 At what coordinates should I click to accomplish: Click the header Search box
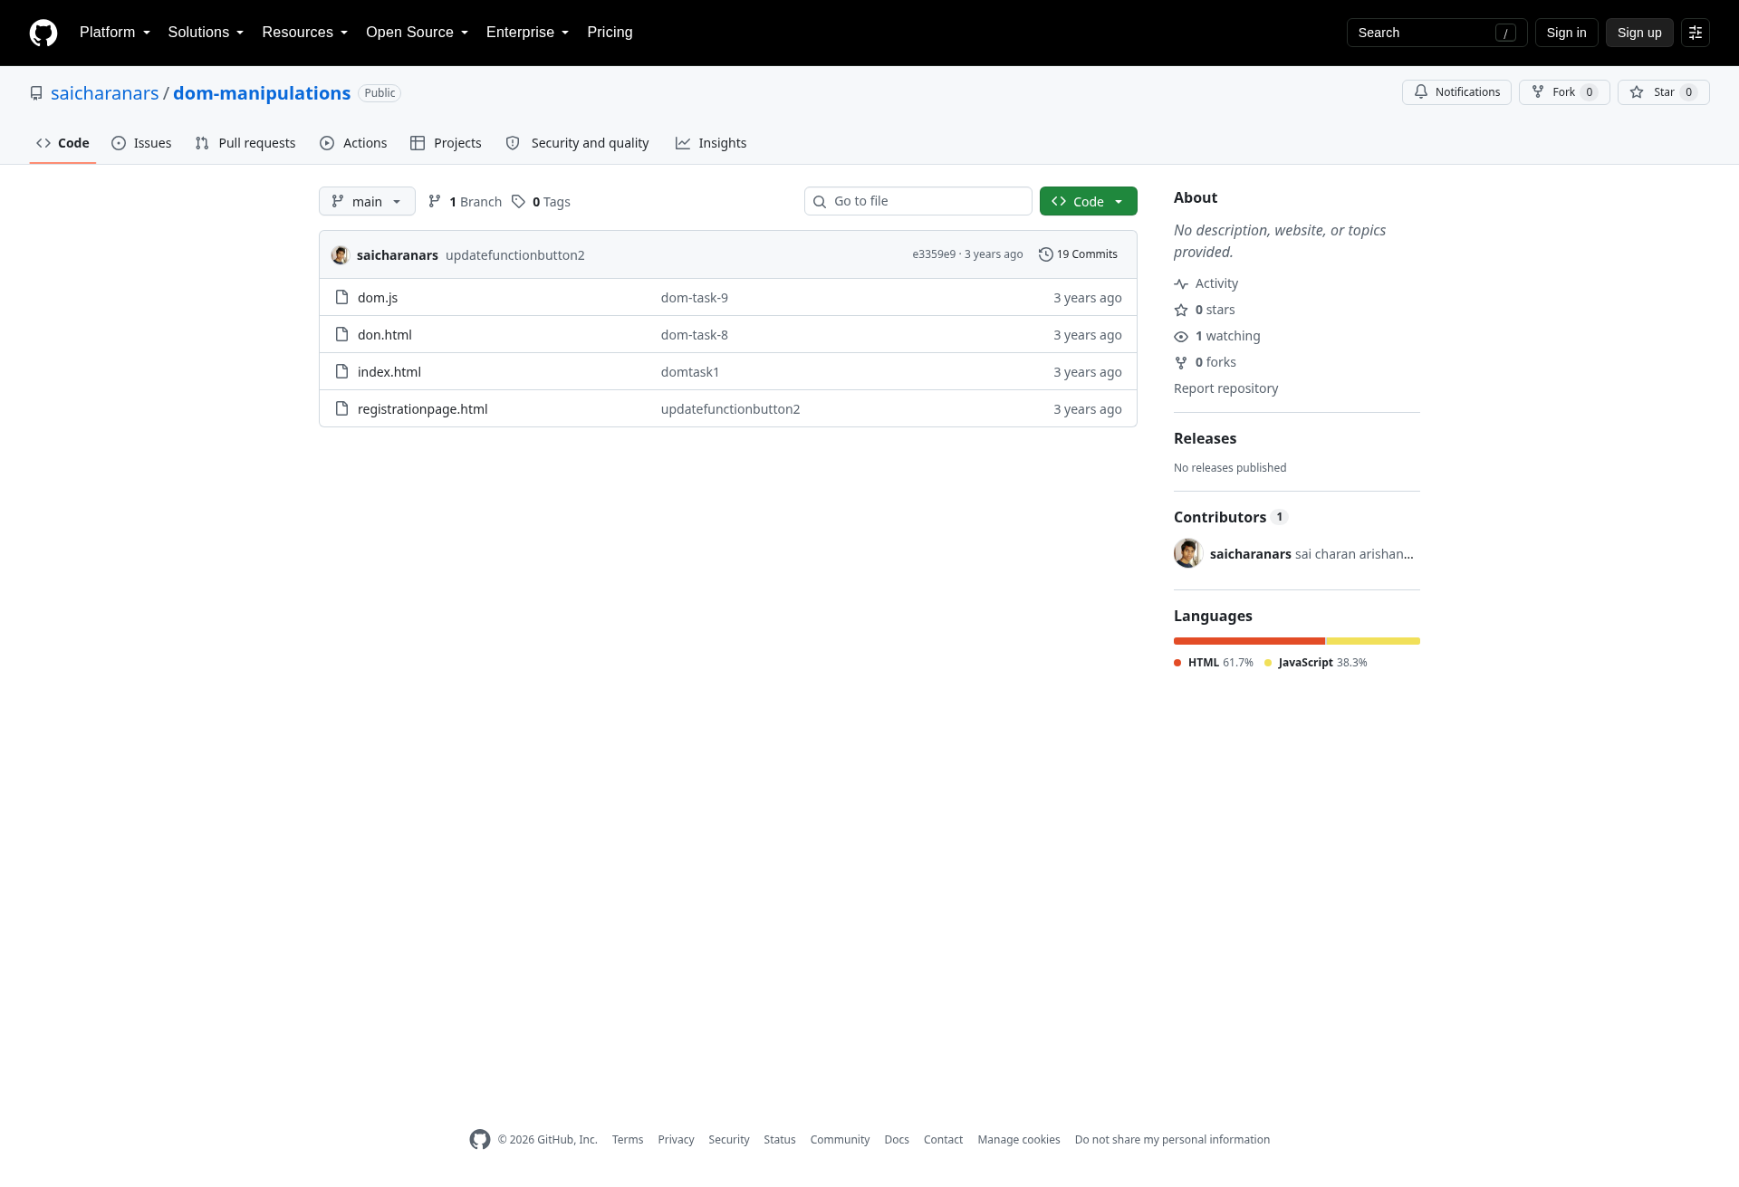pos(1436,33)
